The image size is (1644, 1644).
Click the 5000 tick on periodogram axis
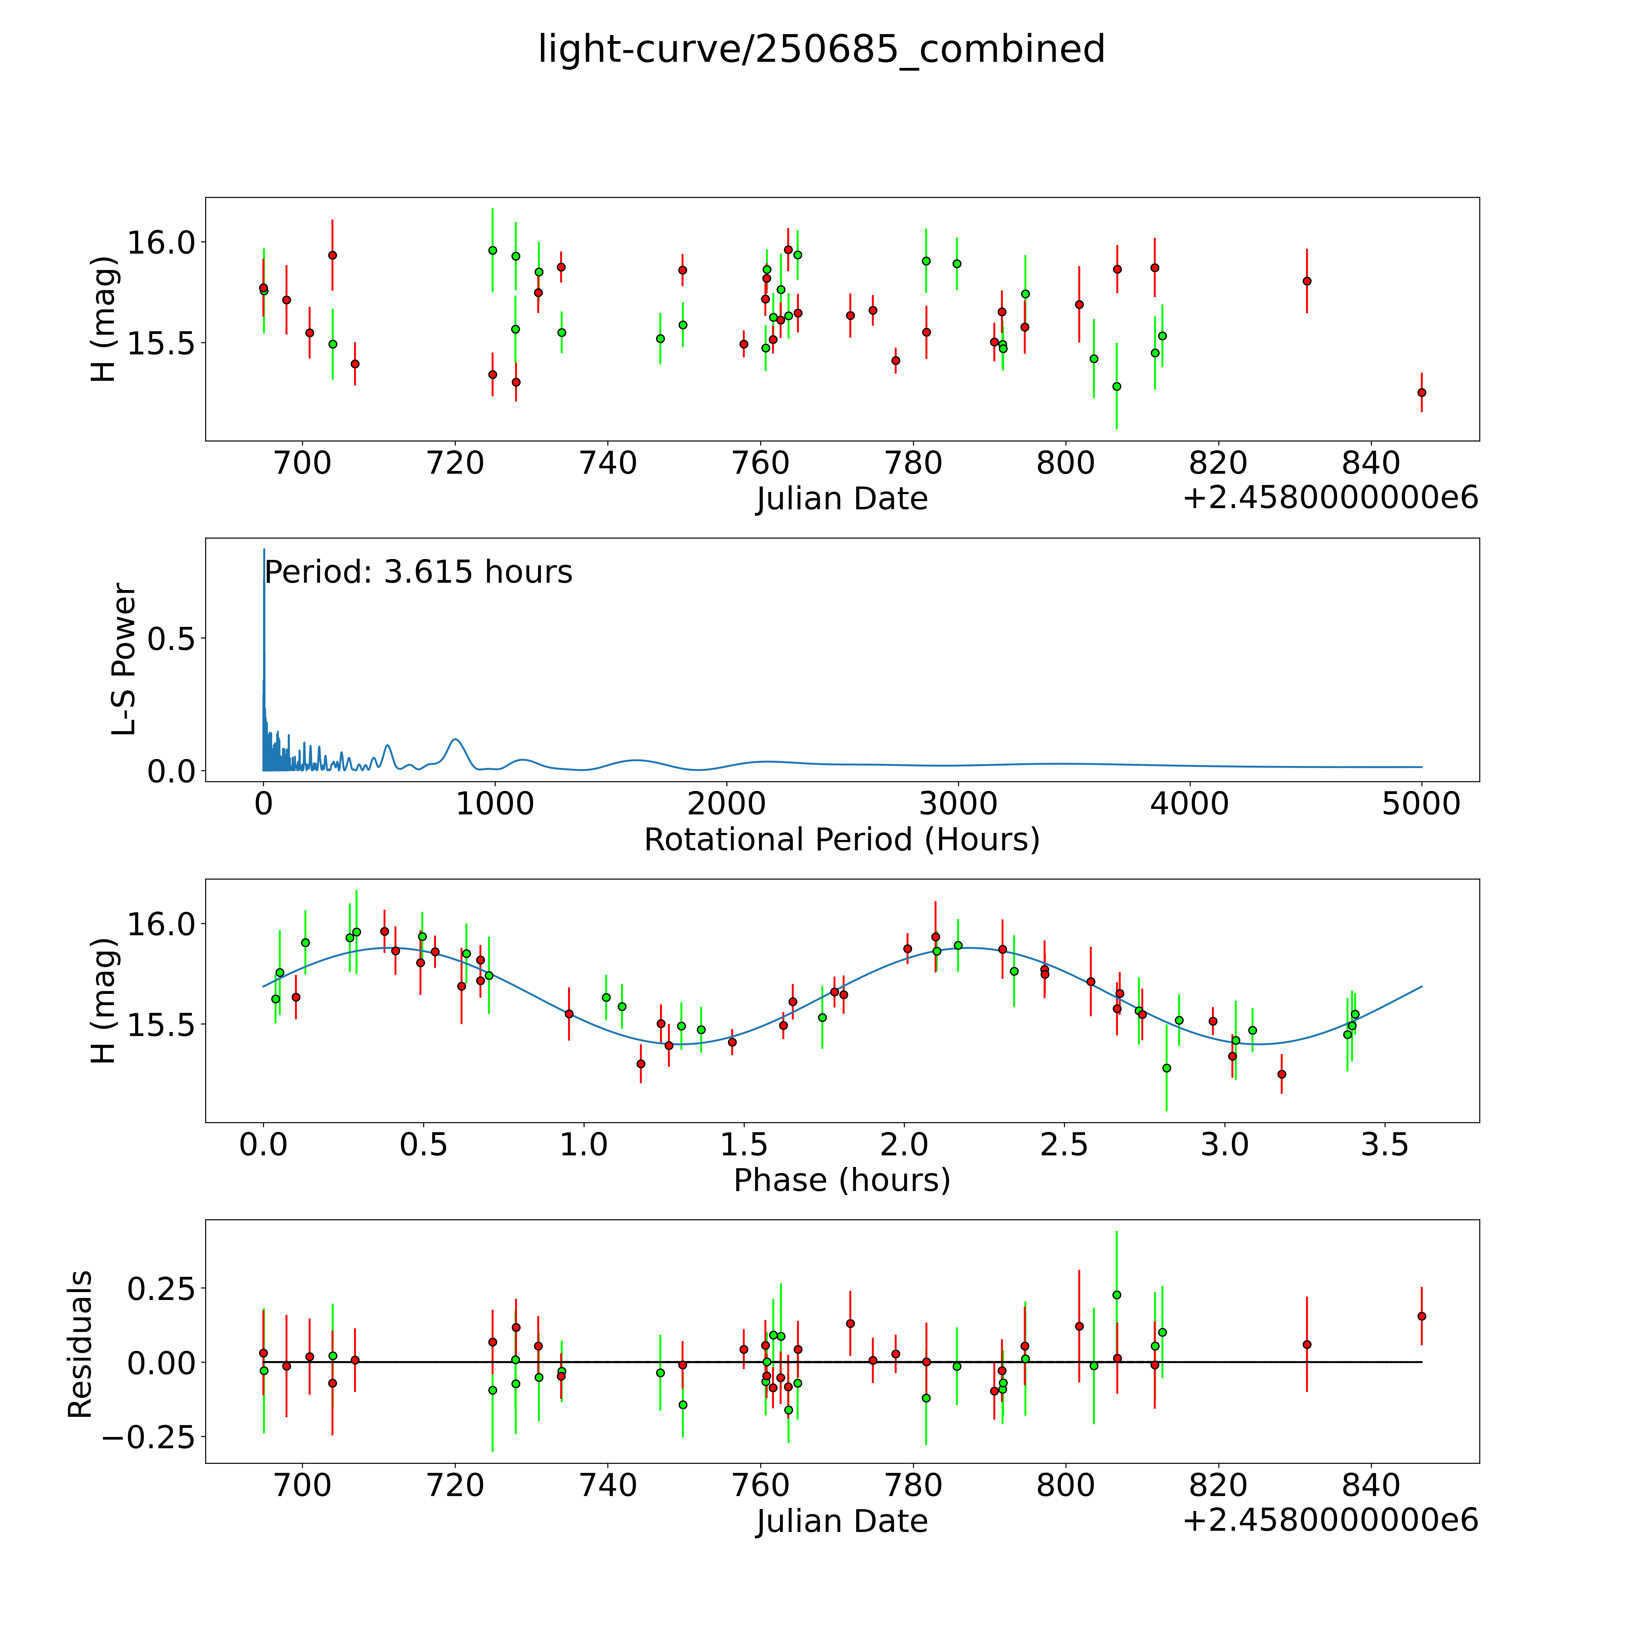point(1421,803)
